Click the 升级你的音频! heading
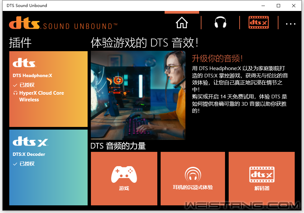Screen dimensions: 304x213 [x=217, y=58]
